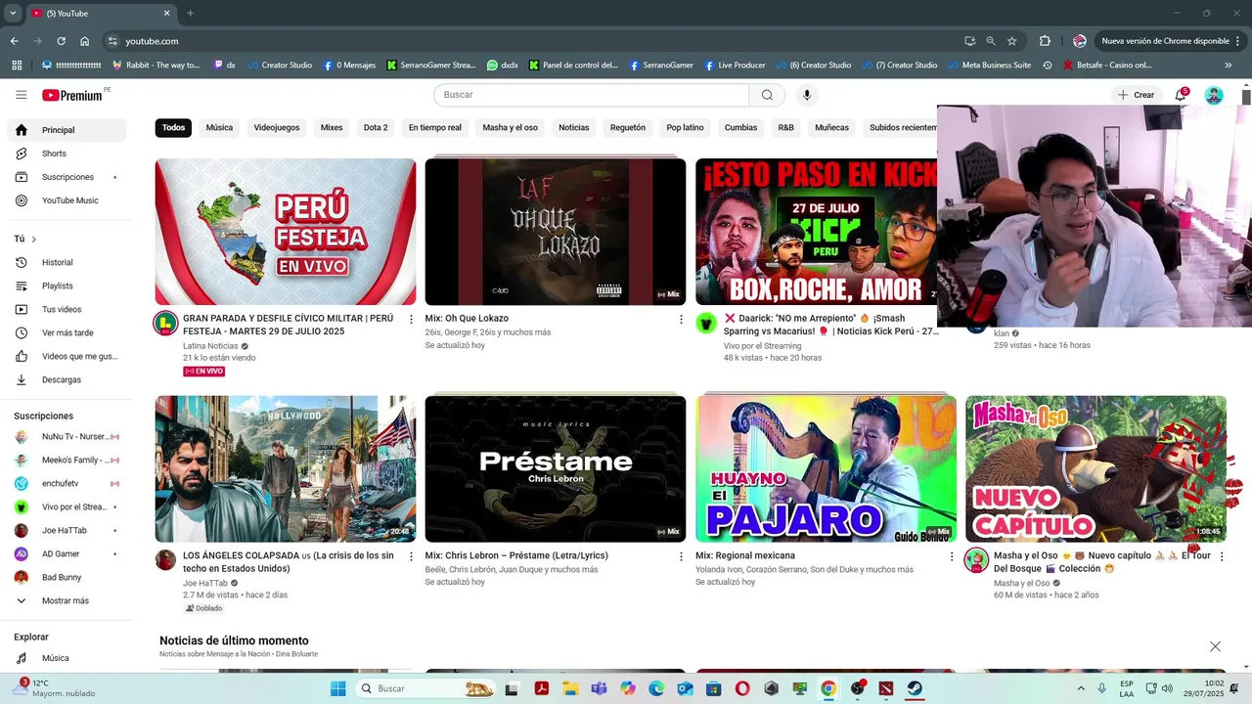Viewport: 1252px width, 704px height.
Task: Open YouTube Music from sidebar
Action: coord(67,200)
